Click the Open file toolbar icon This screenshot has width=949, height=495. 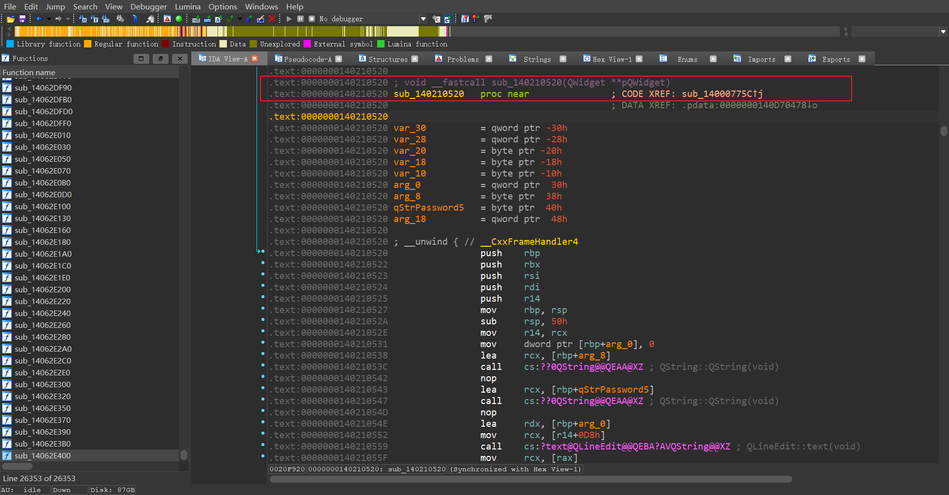[10, 19]
